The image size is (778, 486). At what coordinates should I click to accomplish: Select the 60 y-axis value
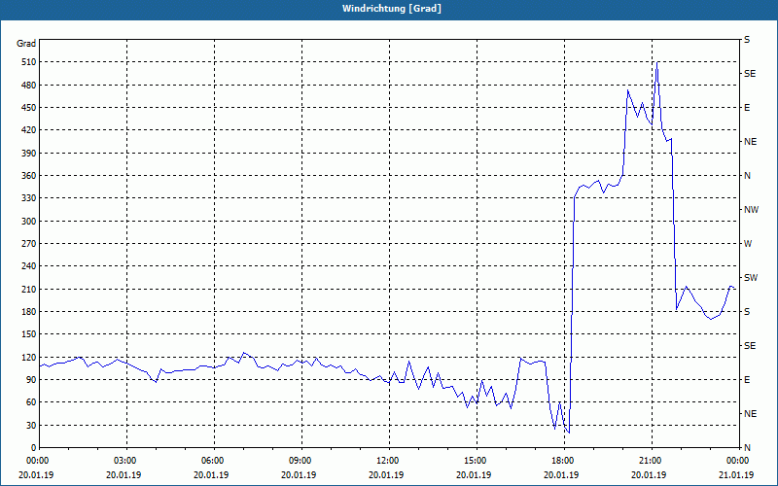[x=30, y=402]
